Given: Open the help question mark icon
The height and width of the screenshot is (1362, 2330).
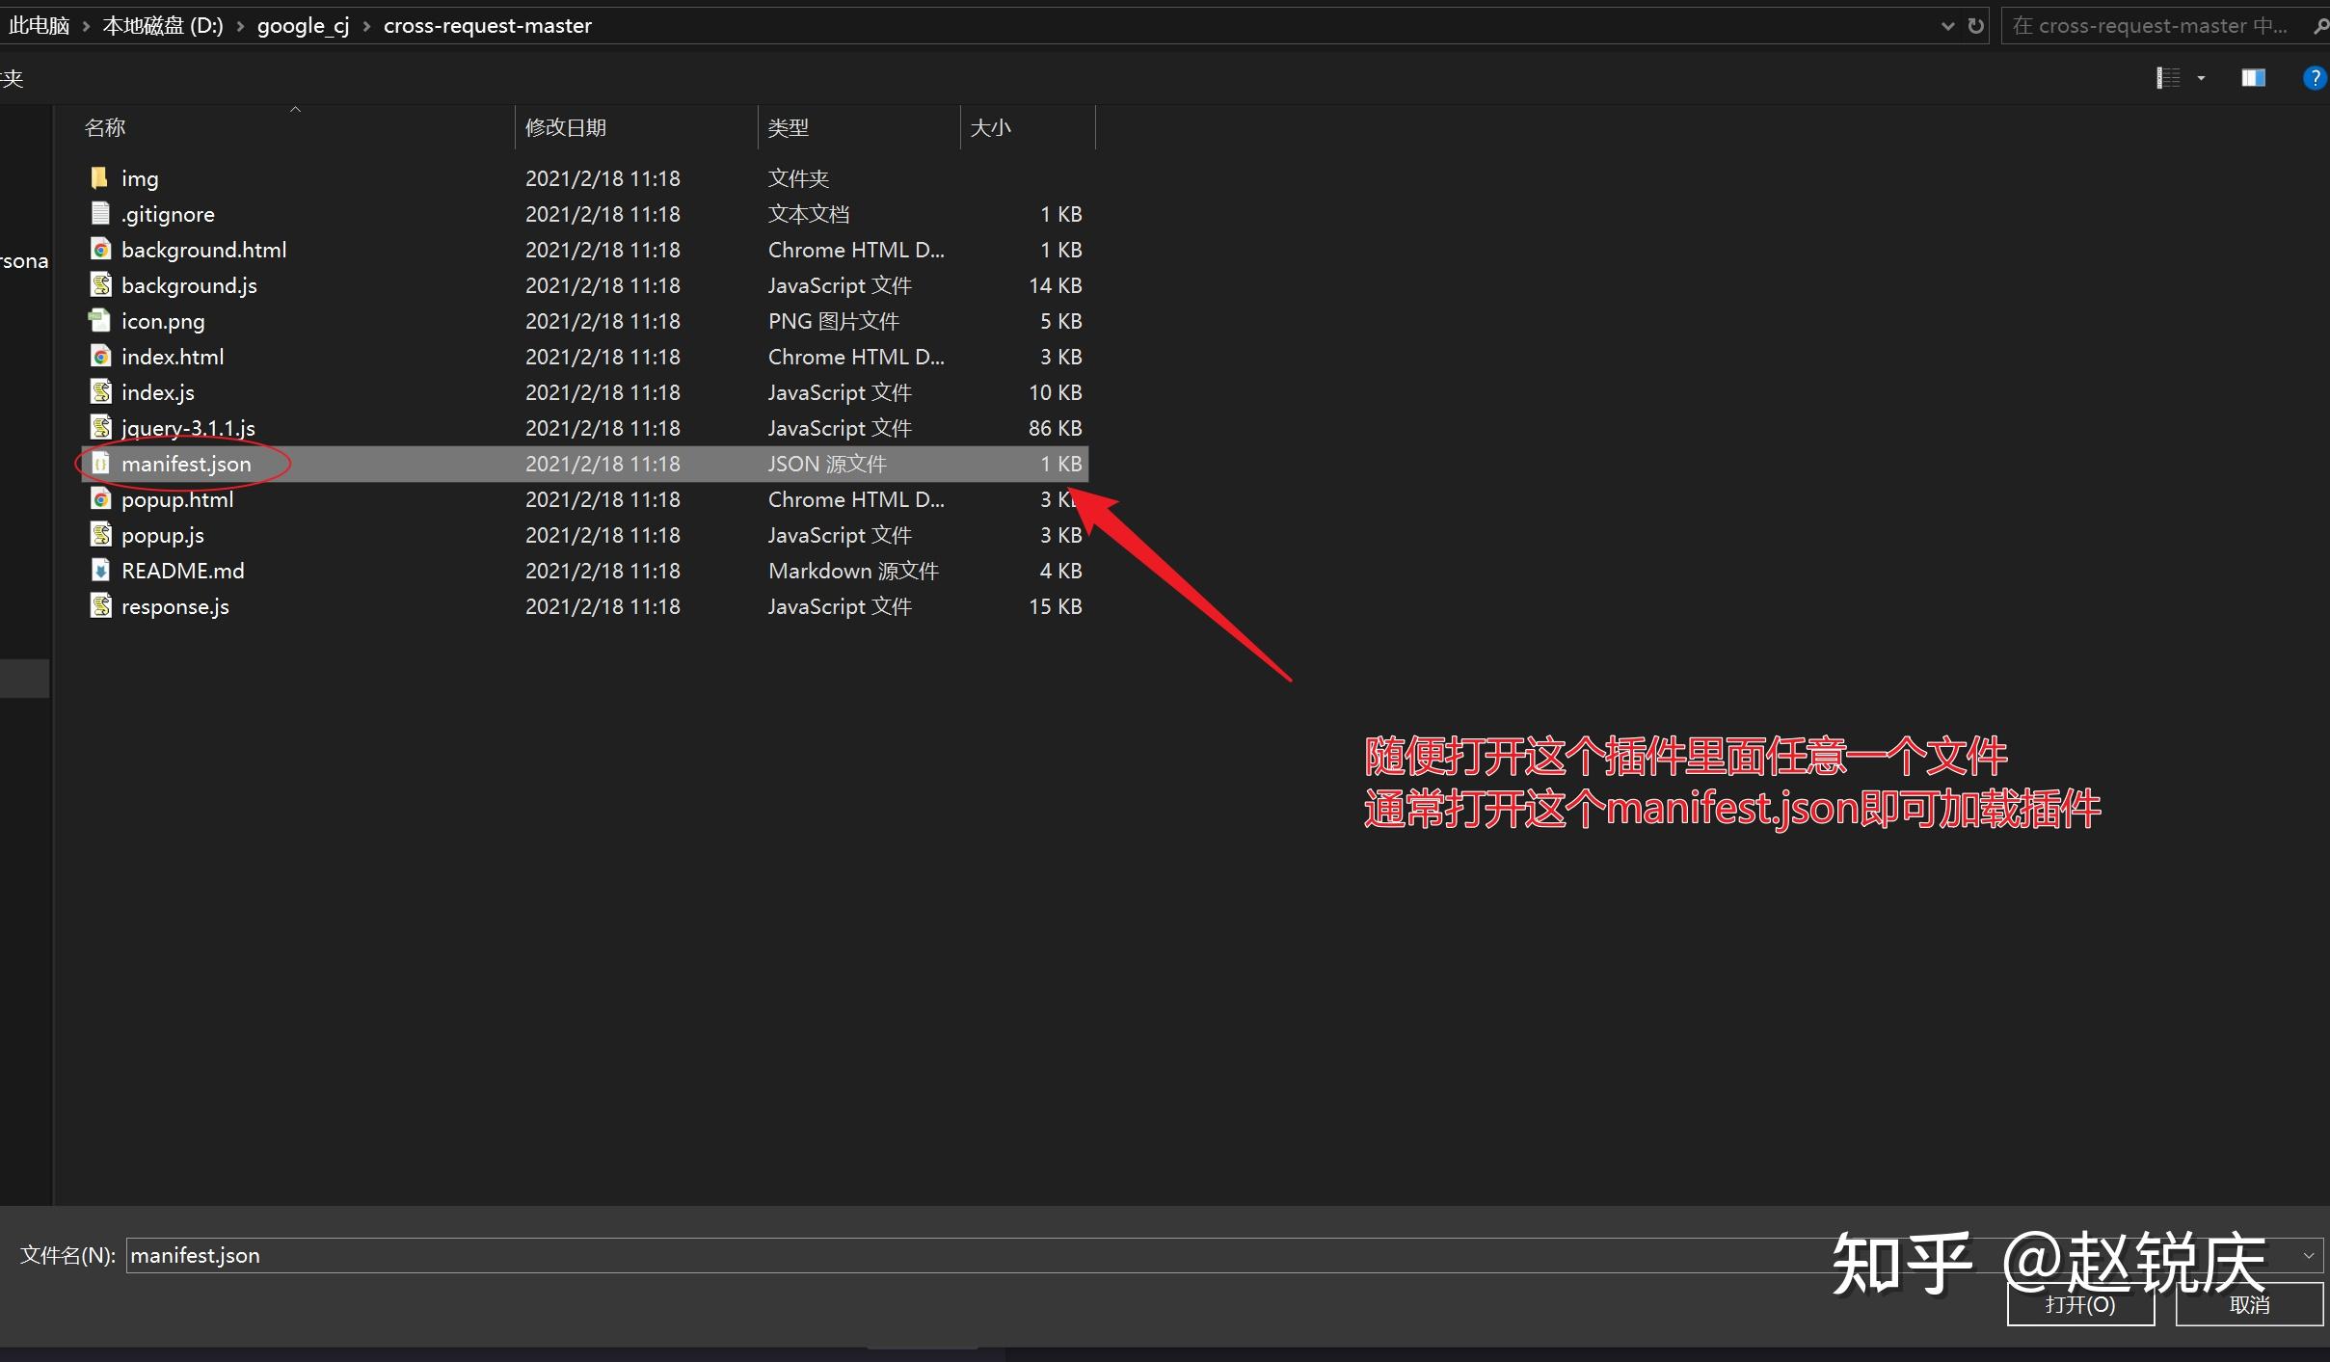Looking at the screenshot, I should pyautogui.click(x=2315, y=78).
